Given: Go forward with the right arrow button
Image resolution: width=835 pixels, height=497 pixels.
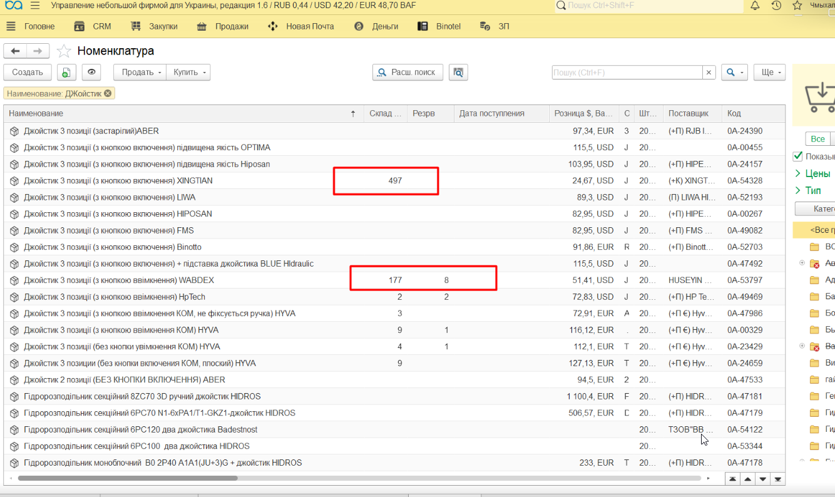Looking at the screenshot, I should [38, 51].
